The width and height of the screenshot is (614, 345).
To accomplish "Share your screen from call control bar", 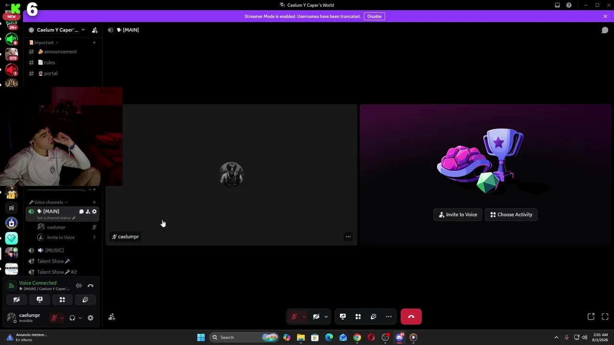I will (x=342, y=317).
